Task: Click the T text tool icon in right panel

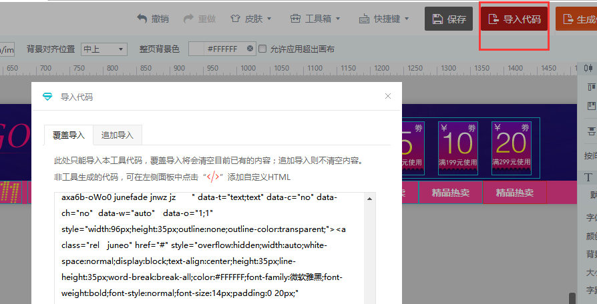Action: (x=588, y=177)
